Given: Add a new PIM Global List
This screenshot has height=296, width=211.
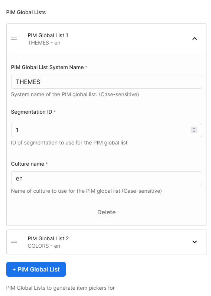Looking at the screenshot, I should 36,269.
